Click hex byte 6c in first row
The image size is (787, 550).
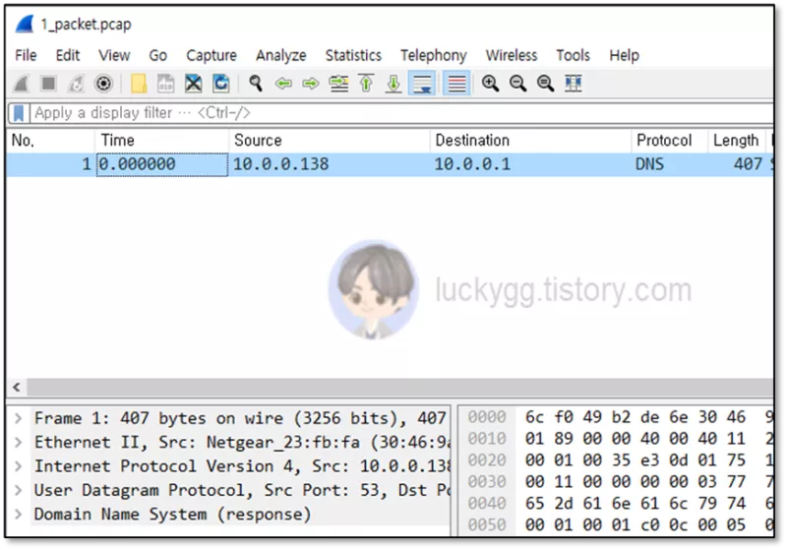(534, 417)
